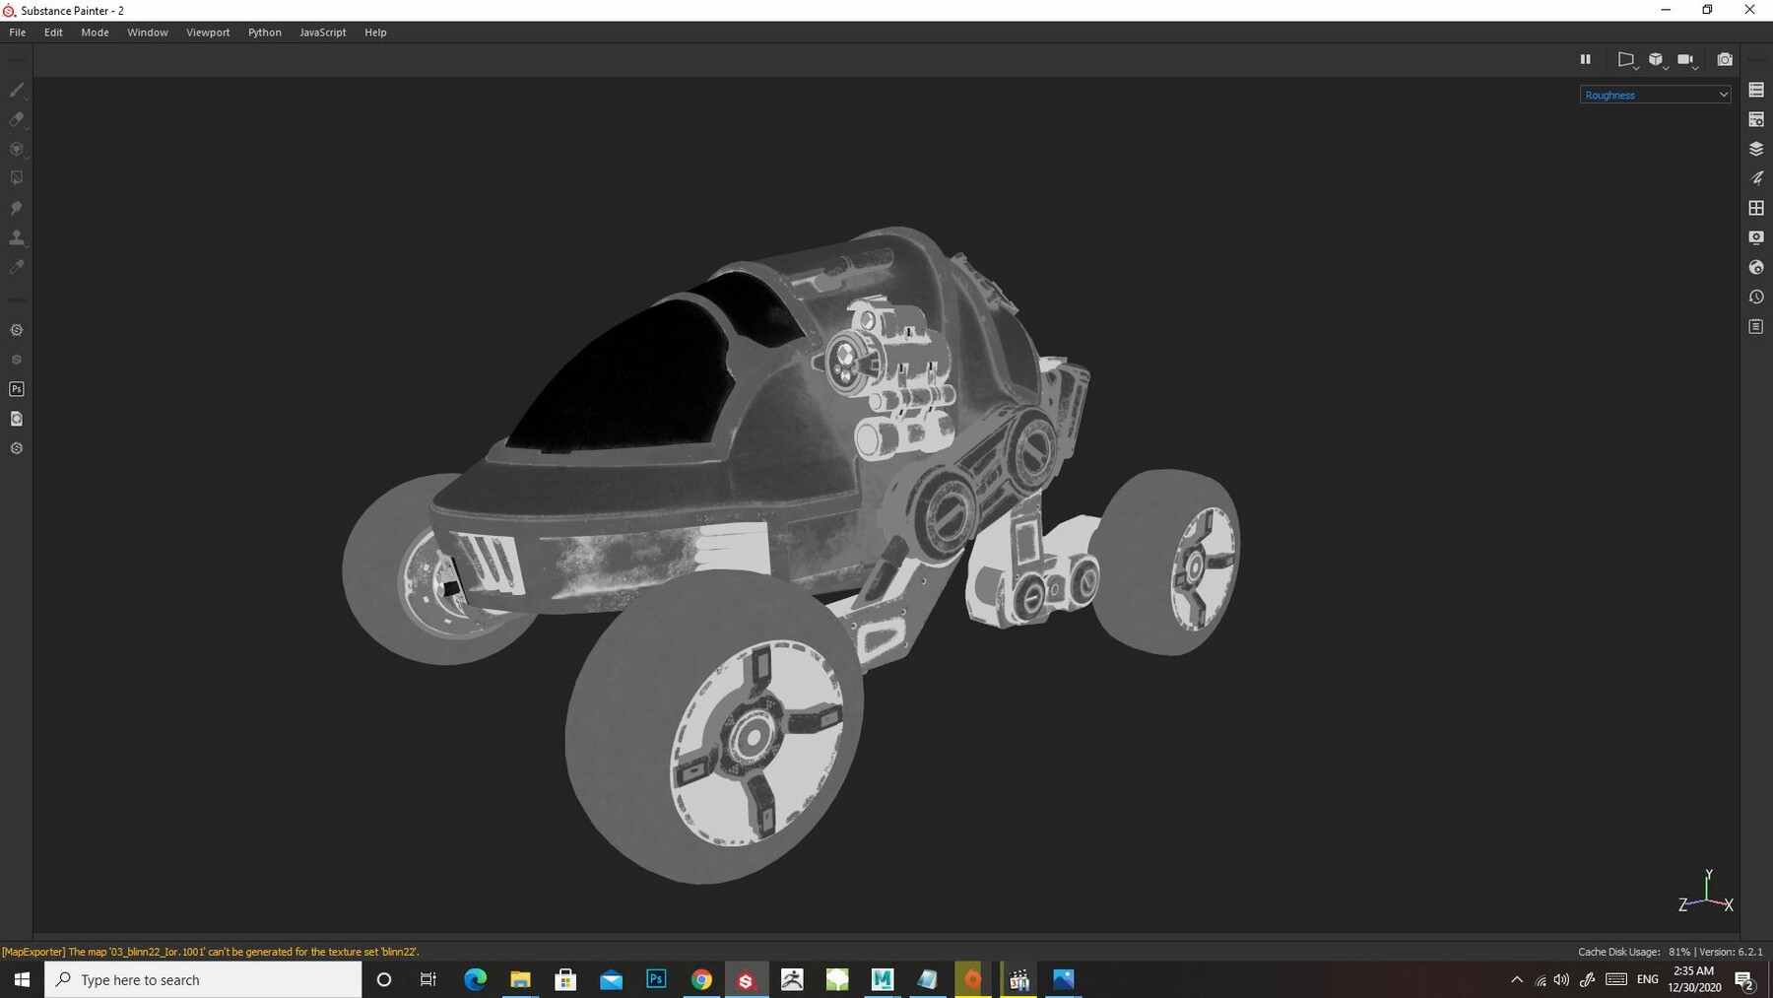Select the Paint brush tool

tap(17, 90)
